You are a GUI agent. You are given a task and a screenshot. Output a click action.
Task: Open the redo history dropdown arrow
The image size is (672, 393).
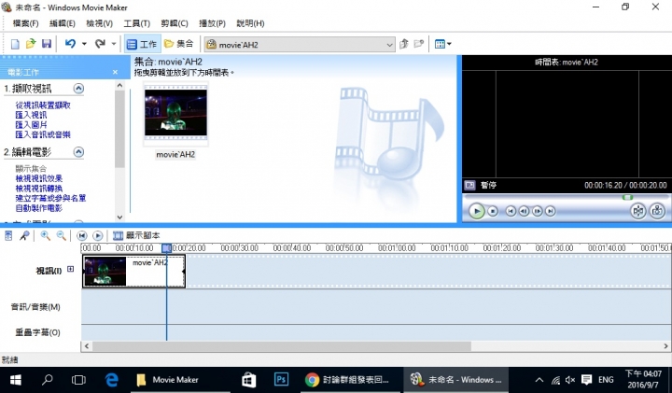(114, 44)
